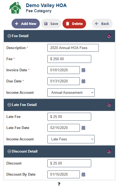Click the Description field with 2020 Annual HOA Fees
Viewport: 118px width, 187px height.
(x=73, y=48)
